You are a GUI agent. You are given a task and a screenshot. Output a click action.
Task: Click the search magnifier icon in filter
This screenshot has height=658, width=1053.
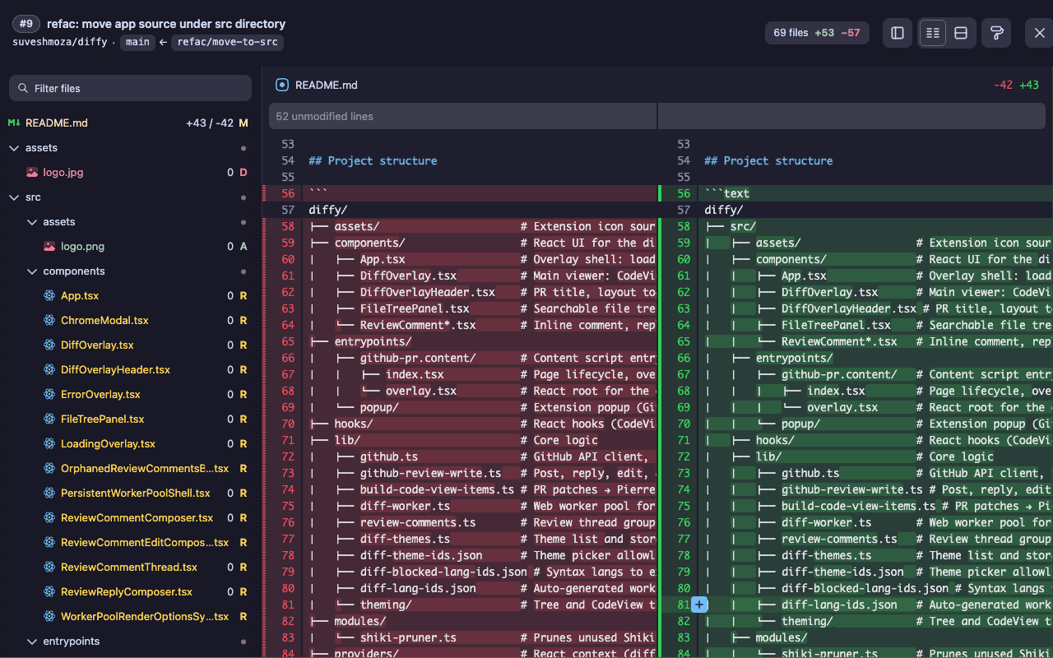[x=22, y=88]
